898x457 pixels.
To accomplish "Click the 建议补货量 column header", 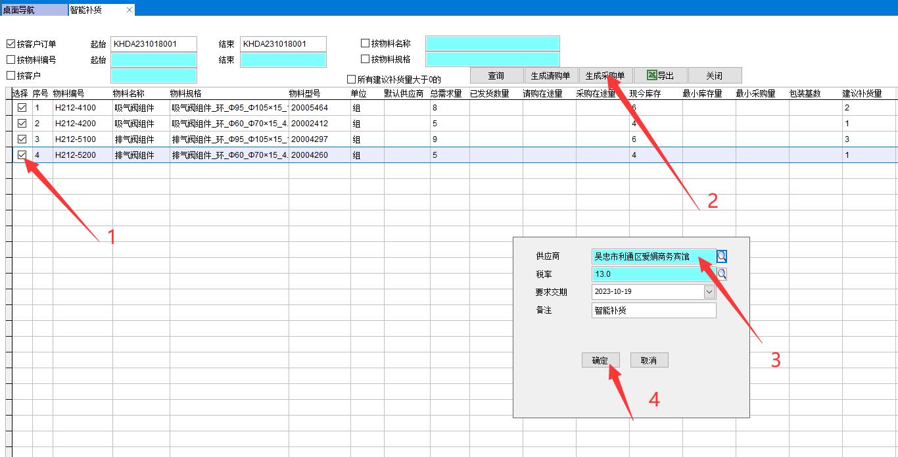I will (x=862, y=93).
